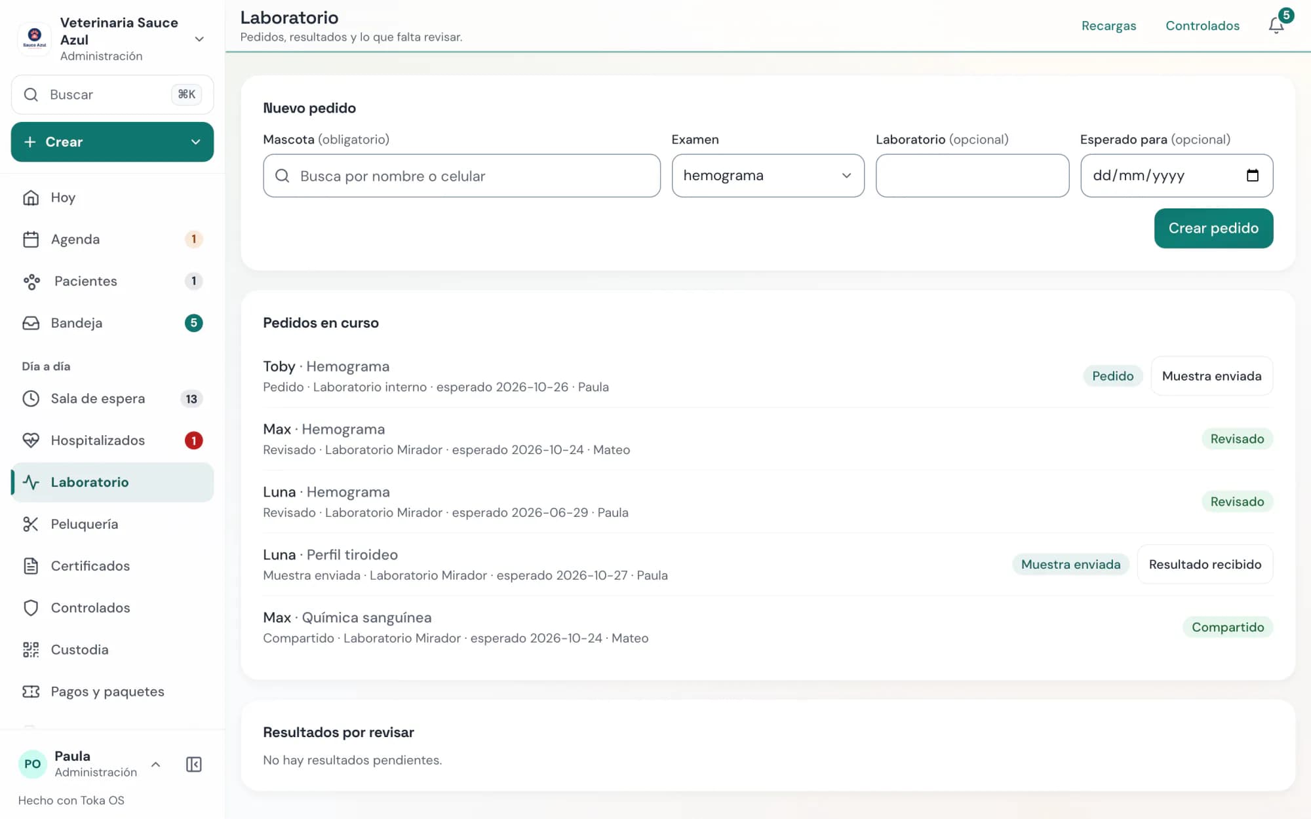Expand the clinic switcher chevron
1311x819 pixels.
[199, 39]
